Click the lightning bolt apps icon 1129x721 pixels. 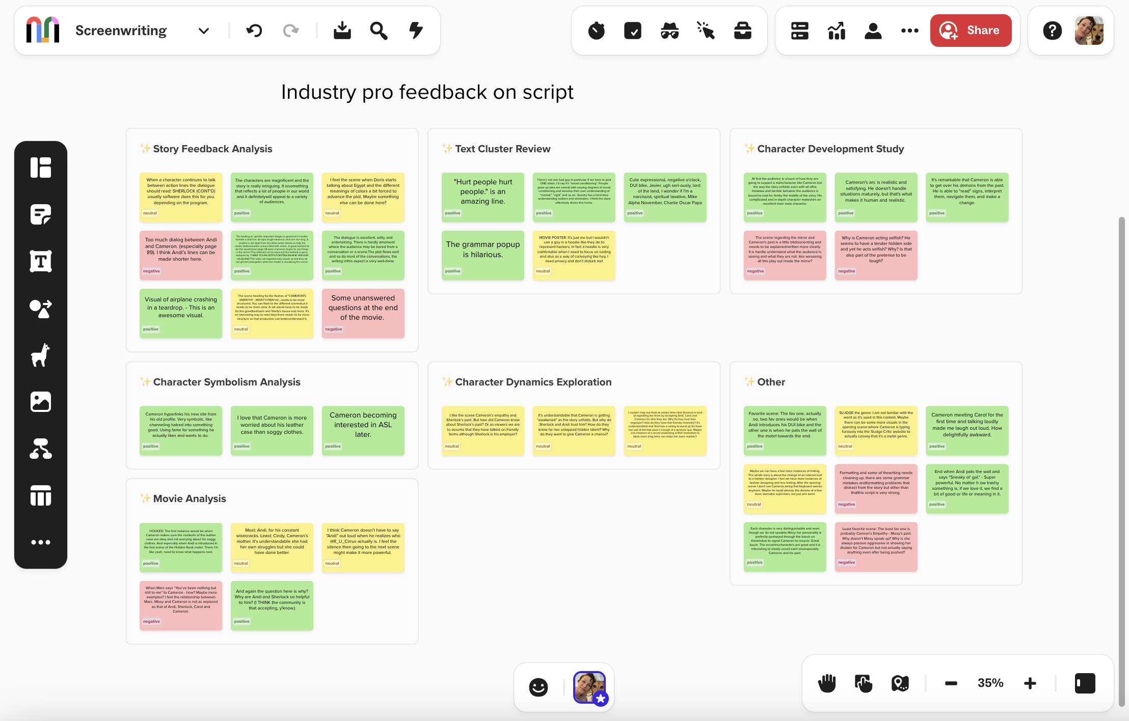tap(416, 31)
